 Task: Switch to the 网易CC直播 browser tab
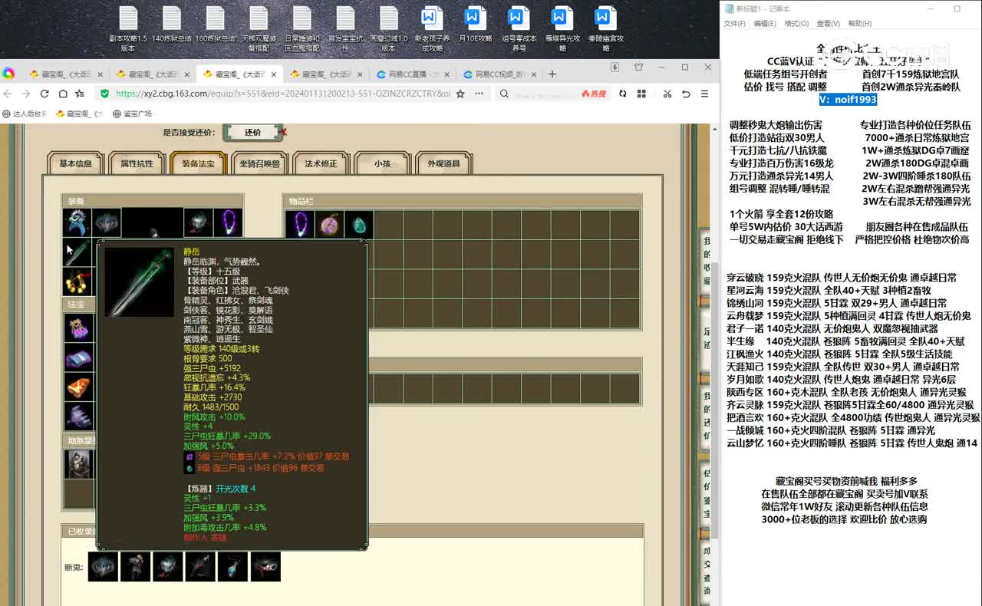tap(414, 74)
